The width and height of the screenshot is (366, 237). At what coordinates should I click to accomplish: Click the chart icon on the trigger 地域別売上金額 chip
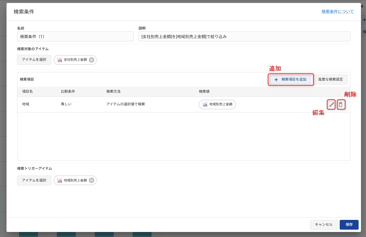click(x=60, y=180)
